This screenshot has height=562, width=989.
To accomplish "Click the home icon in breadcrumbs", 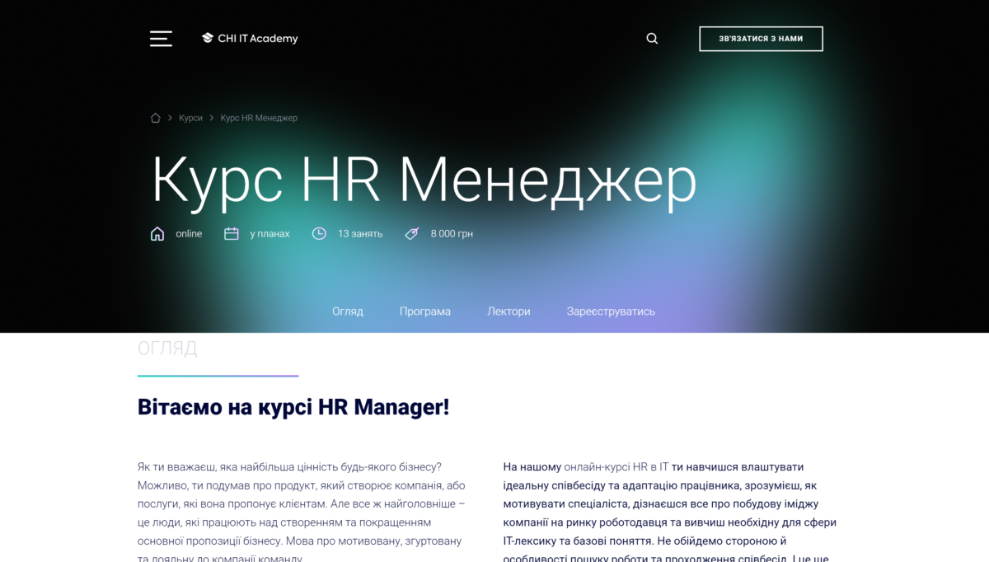I will 155,118.
